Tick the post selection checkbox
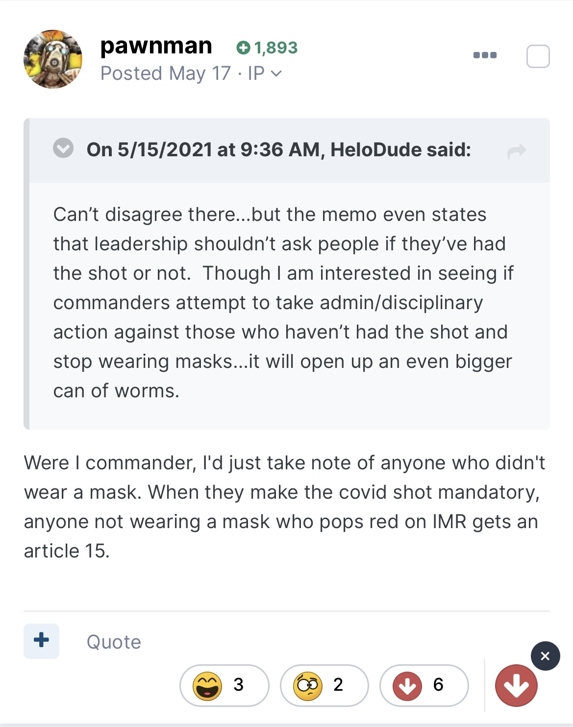573x727 pixels. point(538,56)
